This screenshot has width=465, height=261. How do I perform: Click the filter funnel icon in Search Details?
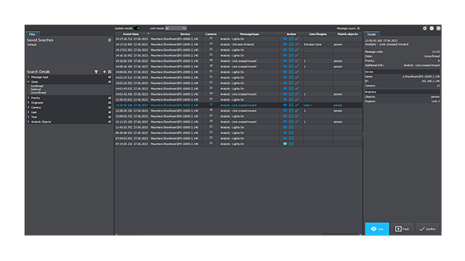click(96, 72)
